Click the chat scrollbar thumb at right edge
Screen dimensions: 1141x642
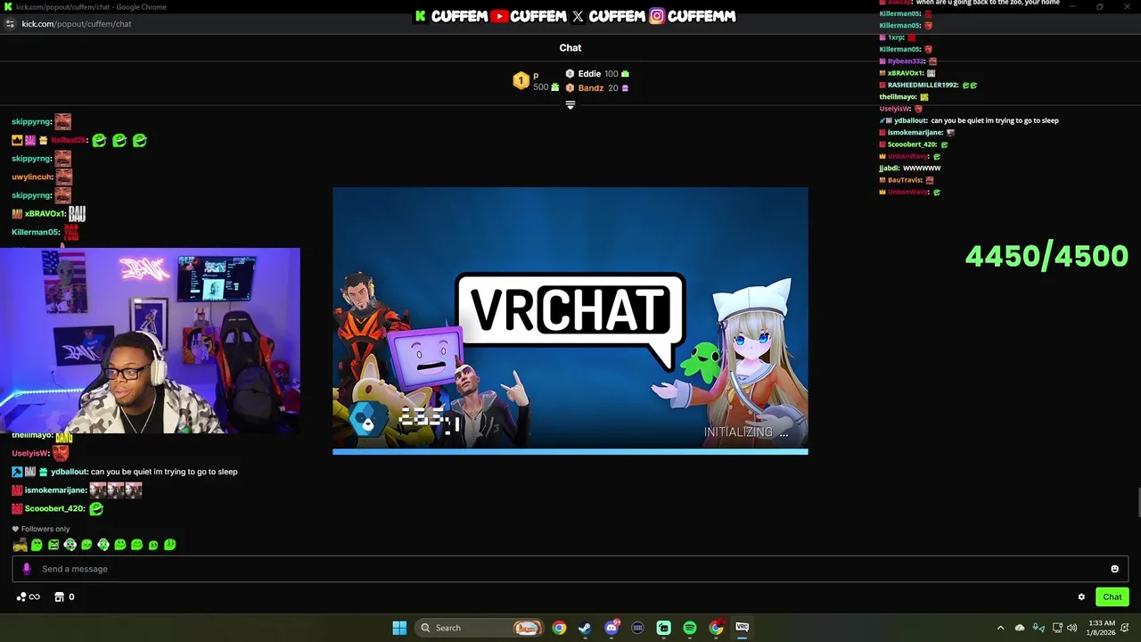1138,502
